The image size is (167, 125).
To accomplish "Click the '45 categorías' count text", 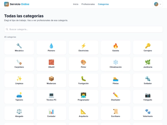I will point(10,37).
